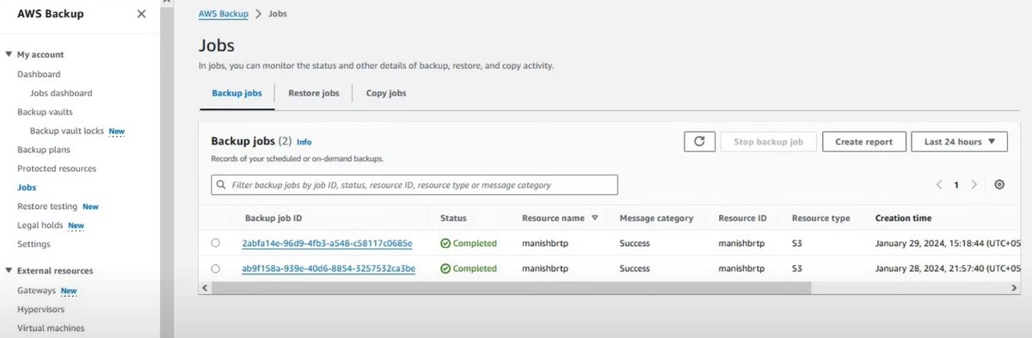1032x338 pixels.
Task: Open Gateways in sidebar
Action: click(36, 291)
